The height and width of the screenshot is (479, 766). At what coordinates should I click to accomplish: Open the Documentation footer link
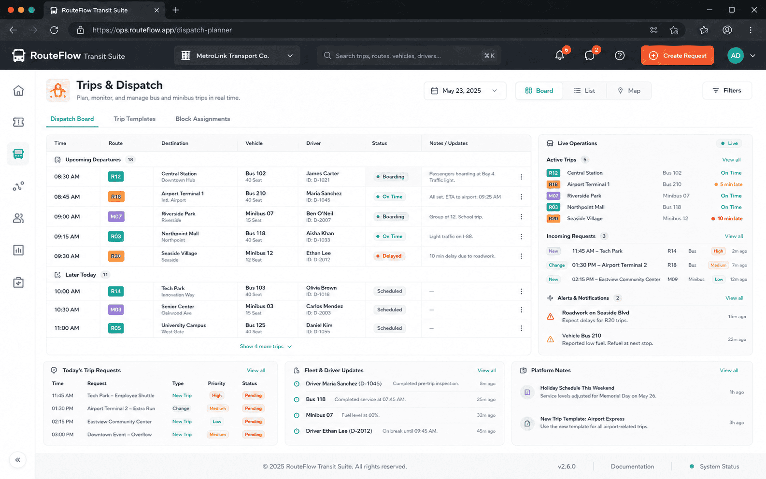point(632,466)
